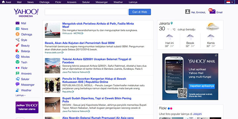Open Messenger in the top navigation bar

click(101, 2)
